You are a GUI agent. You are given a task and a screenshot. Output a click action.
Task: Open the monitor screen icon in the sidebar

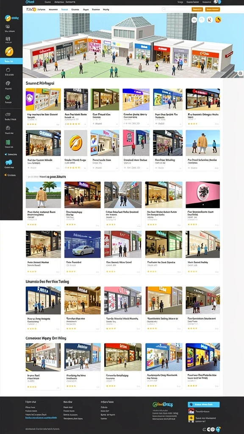pos(8,27)
